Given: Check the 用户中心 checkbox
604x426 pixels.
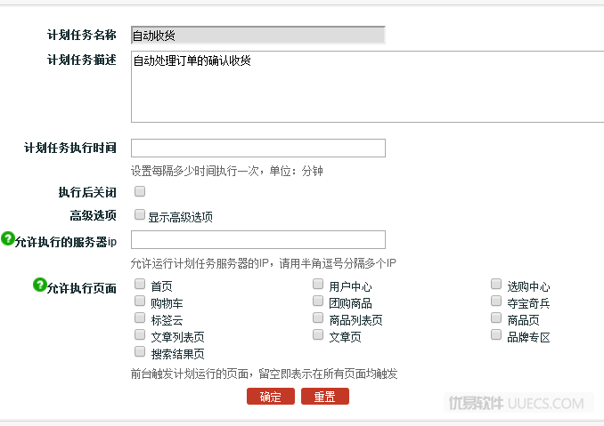Looking at the screenshot, I should pos(318,284).
